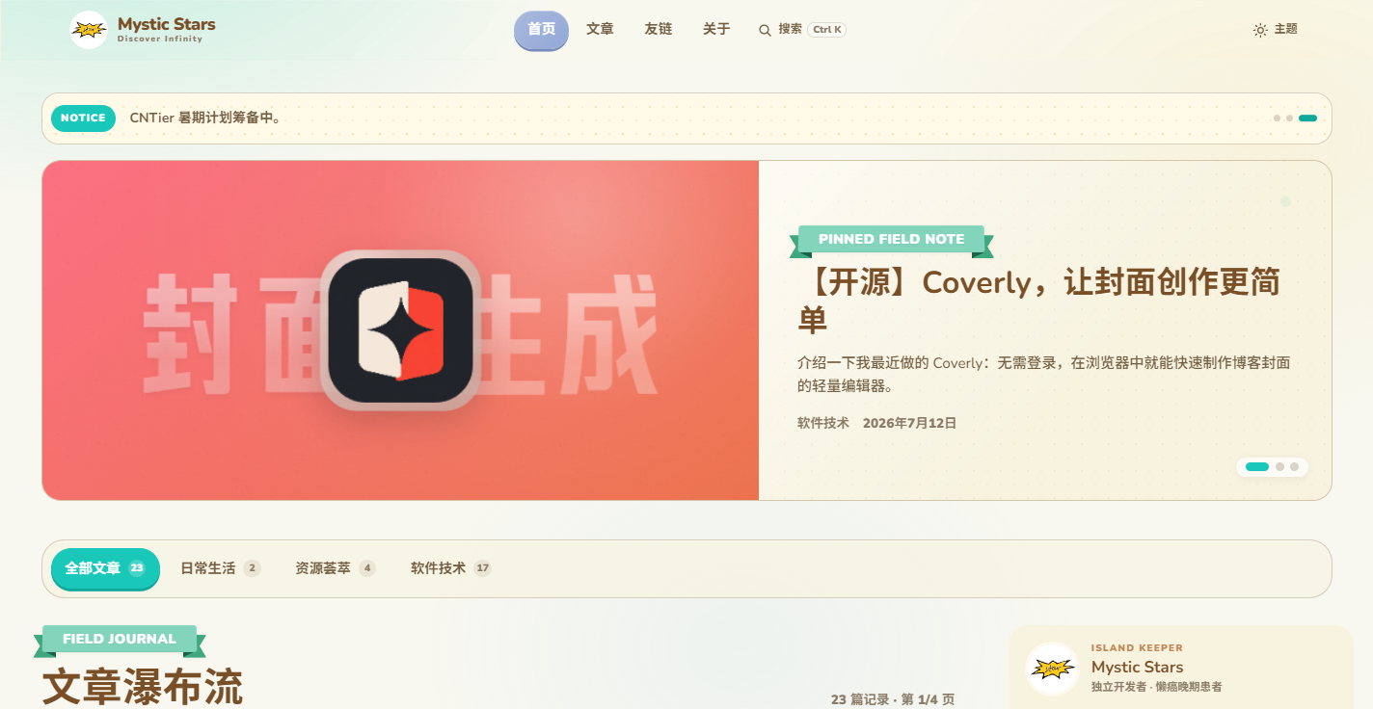
Task: Click the Mystic Stars site title text
Action: click(167, 24)
